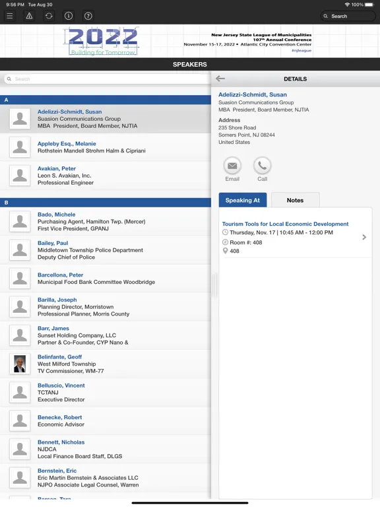Click Melanie Appleby's avatar placeholder

20,147
